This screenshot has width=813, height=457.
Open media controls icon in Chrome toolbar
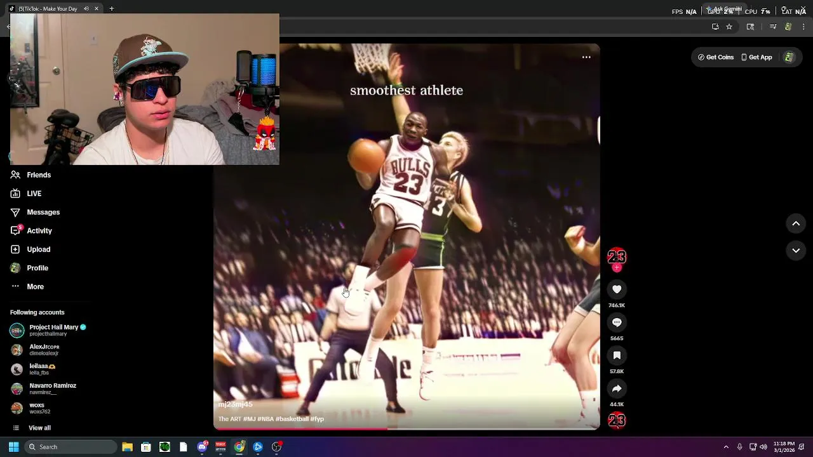click(773, 27)
